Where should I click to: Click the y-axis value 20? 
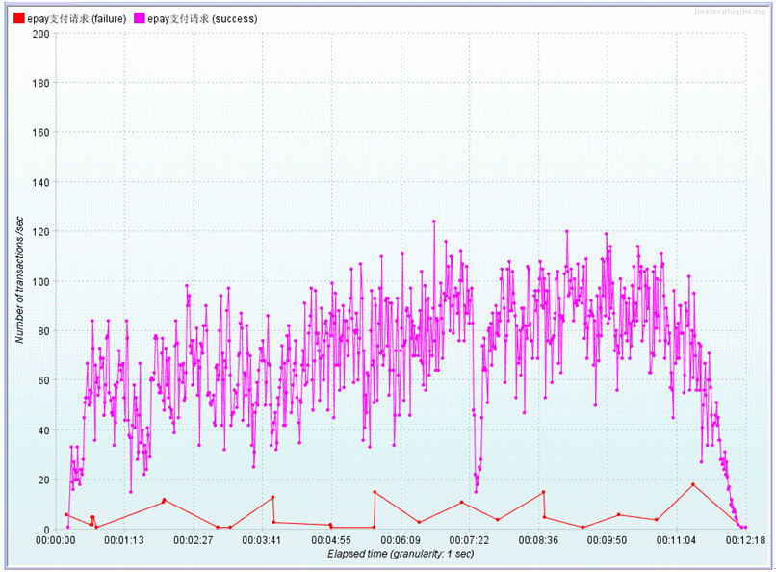click(x=43, y=480)
